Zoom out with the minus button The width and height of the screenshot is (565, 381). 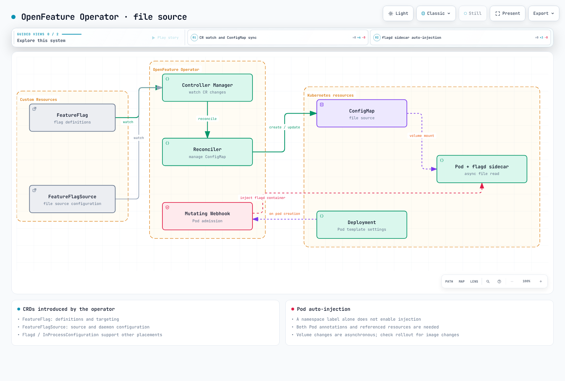512,282
